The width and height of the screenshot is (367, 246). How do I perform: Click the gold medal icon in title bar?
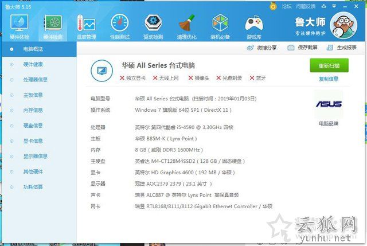(273, 6)
